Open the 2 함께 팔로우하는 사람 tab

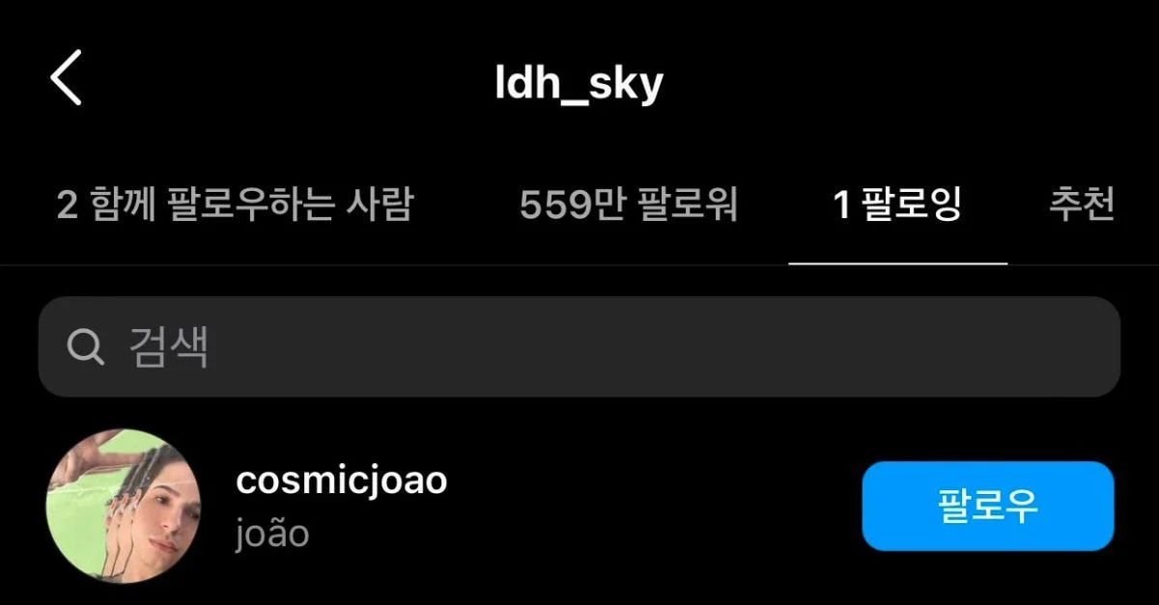235,205
